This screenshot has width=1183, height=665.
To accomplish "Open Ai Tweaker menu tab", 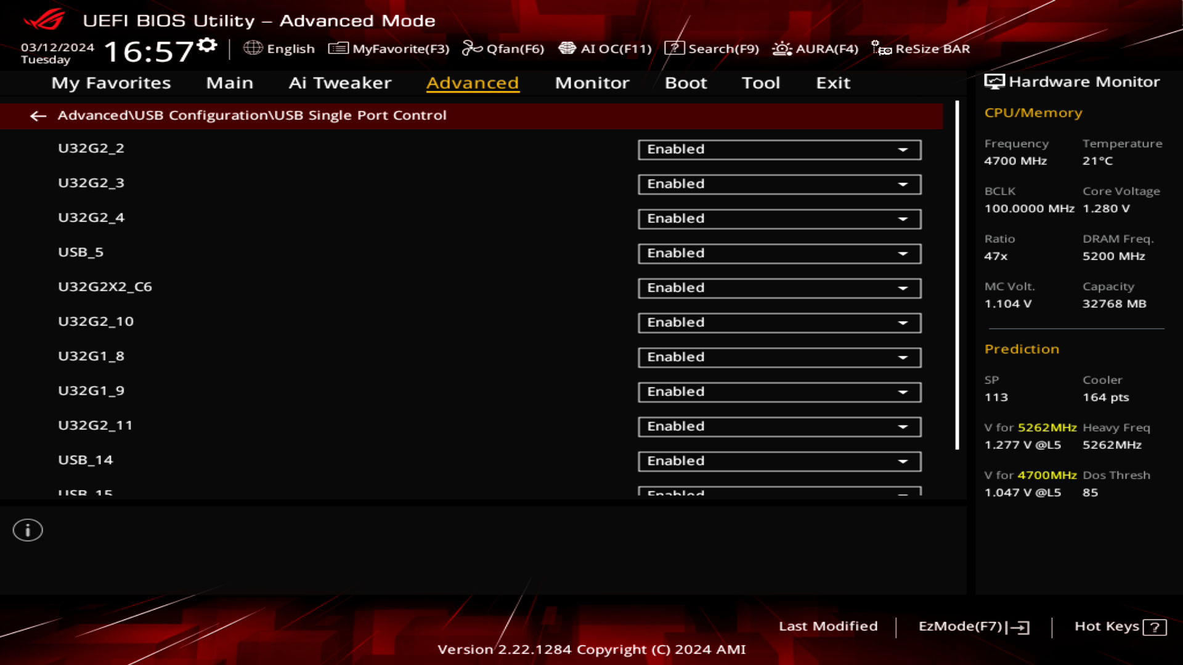I will (x=339, y=82).
